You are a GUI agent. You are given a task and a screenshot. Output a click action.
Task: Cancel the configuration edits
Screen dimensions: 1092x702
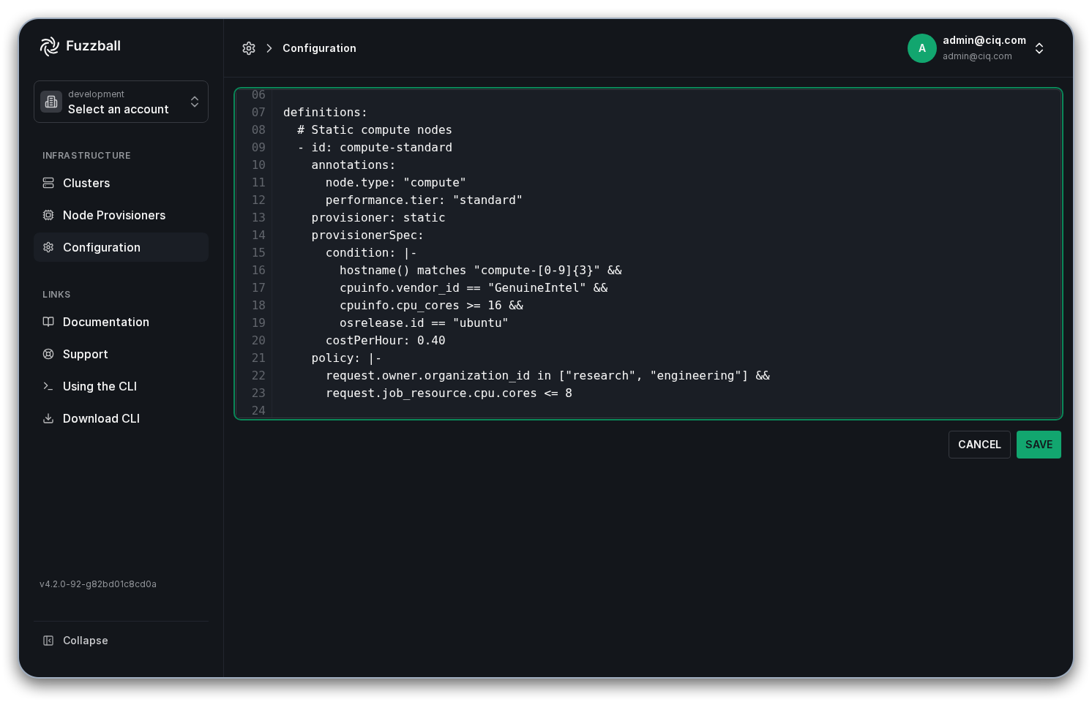(979, 445)
